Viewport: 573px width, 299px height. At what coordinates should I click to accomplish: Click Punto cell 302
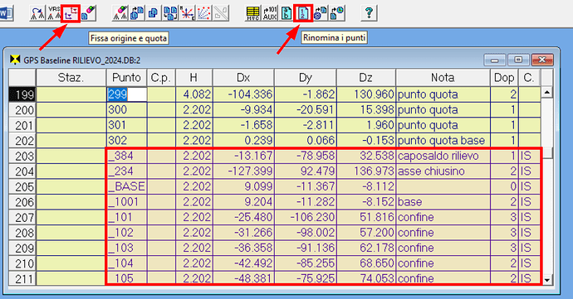coord(126,140)
